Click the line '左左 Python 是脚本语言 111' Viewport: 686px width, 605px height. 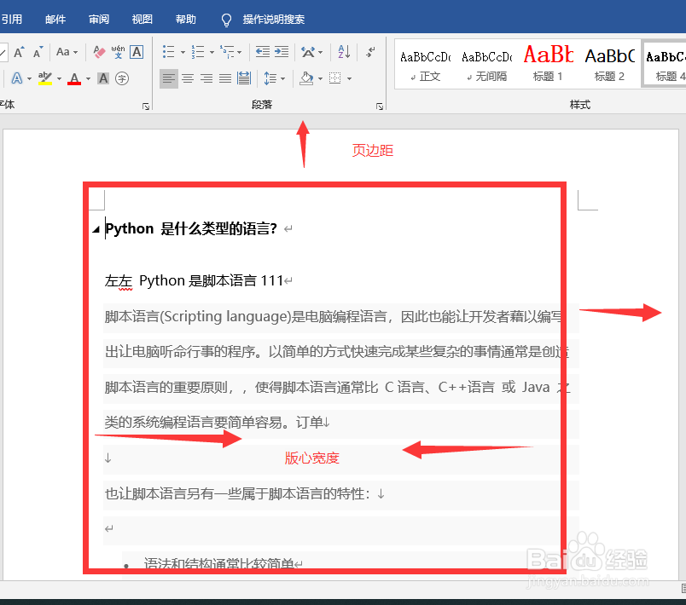[194, 280]
